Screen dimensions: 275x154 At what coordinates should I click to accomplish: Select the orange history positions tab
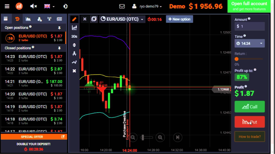coord(17,19)
